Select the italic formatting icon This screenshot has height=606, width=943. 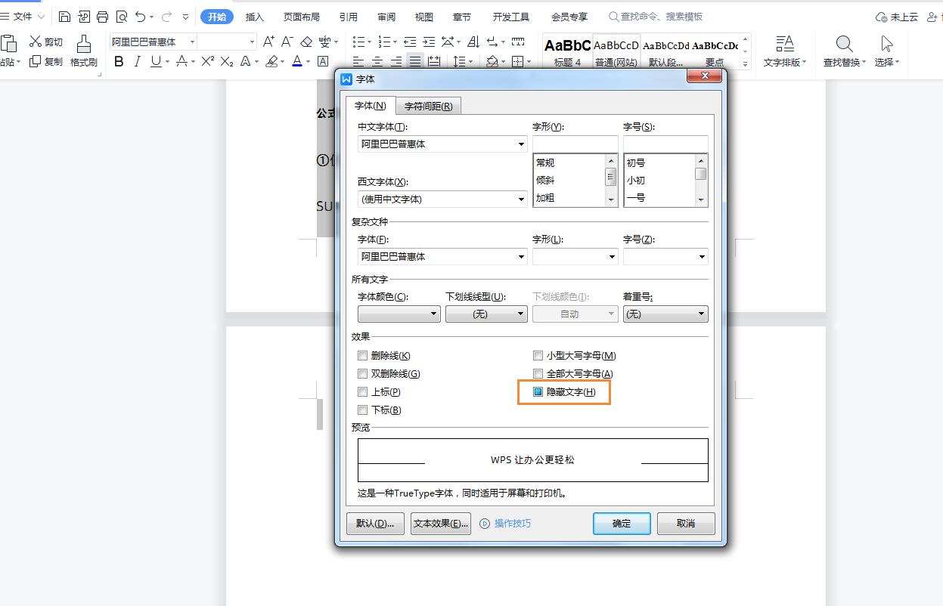[x=137, y=62]
